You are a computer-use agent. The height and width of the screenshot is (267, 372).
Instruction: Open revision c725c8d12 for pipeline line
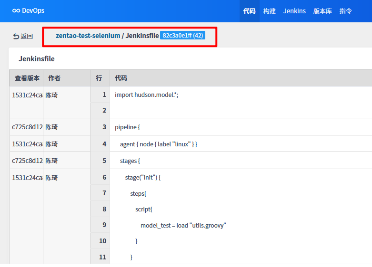pos(27,127)
